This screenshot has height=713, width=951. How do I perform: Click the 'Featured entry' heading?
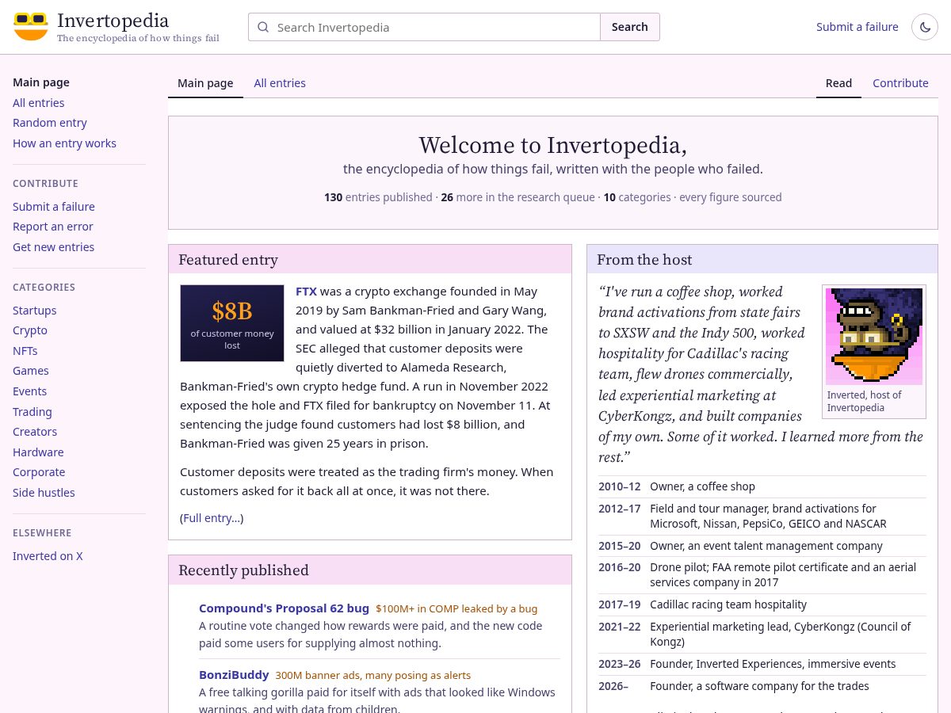(x=228, y=260)
